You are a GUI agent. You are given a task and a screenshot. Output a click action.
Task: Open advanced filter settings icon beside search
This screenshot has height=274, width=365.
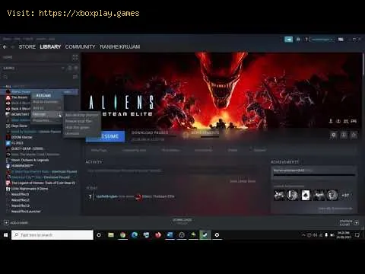[75, 77]
